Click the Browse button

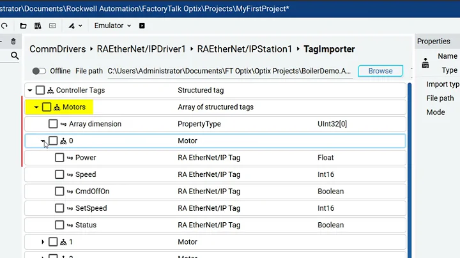381,71
